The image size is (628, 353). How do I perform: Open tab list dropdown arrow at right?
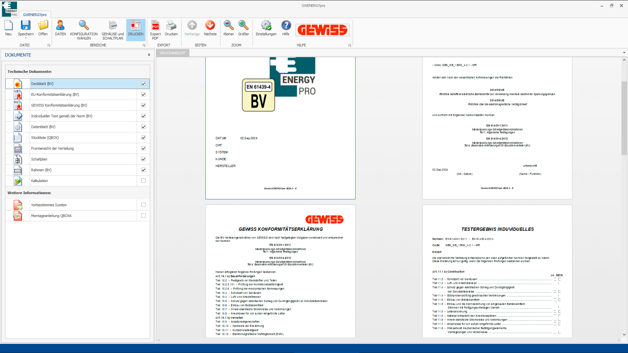(x=624, y=53)
